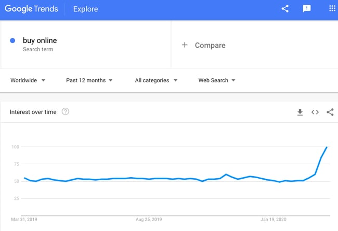Open the Web Search type dropdown
This screenshot has height=231, width=338.
click(x=217, y=80)
